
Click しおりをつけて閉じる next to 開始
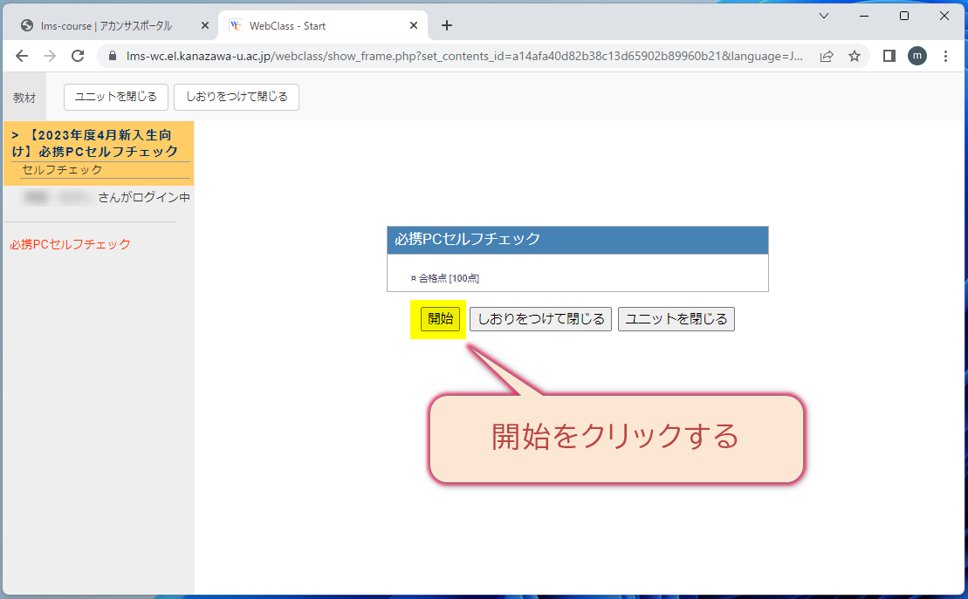(540, 318)
